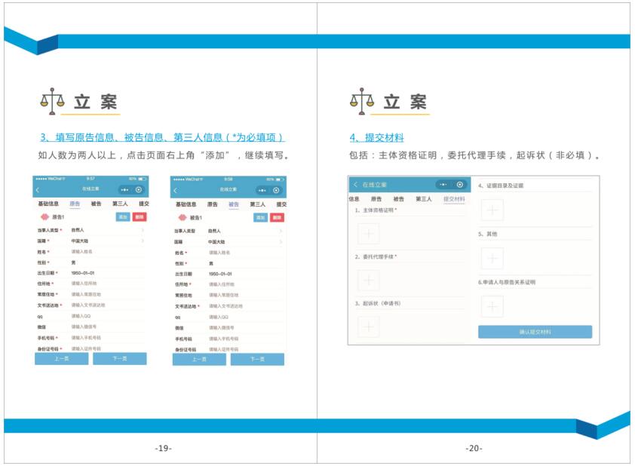Click the plus box under 5、其他
The image size is (635, 466).
[x=492, y=259]
